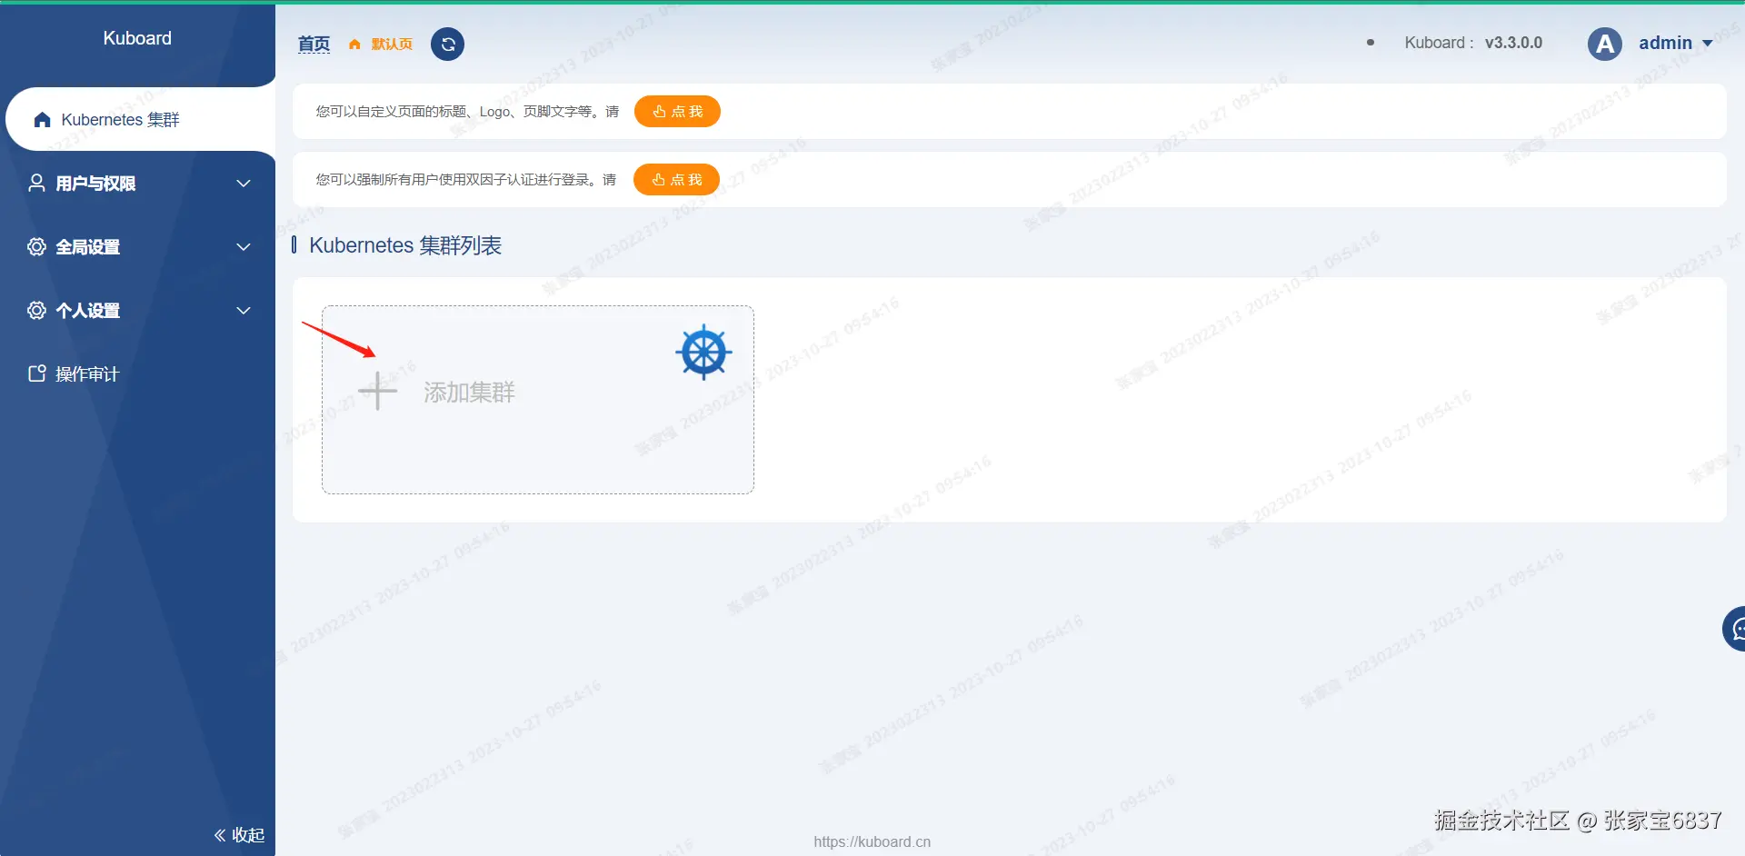The height and width of the screenshot is (856, 1745).
Task: Open the 全局设置 sidebar menu
Action: (x=138, y=246)
